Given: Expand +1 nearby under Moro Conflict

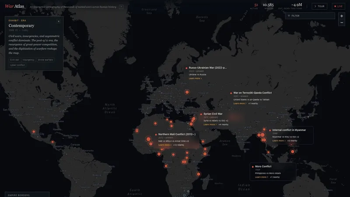Looking at the screenshot, I should [x=275, y=177].
